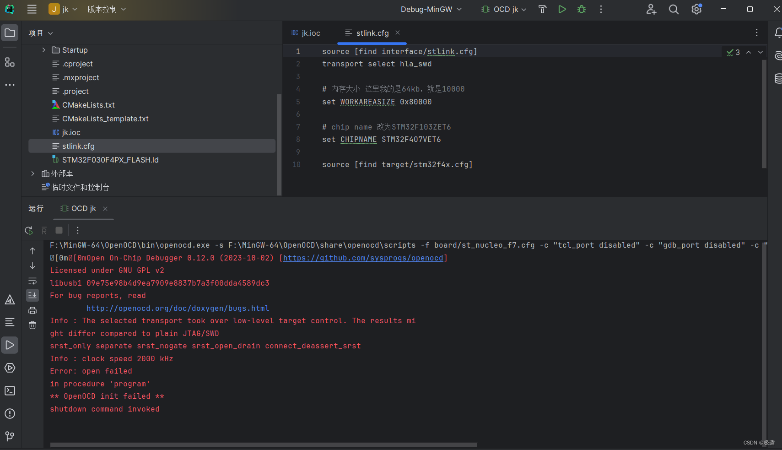Click the console horizontal scrollbar
Viewport: 782px width, 450px height.
tap(264, 445)
